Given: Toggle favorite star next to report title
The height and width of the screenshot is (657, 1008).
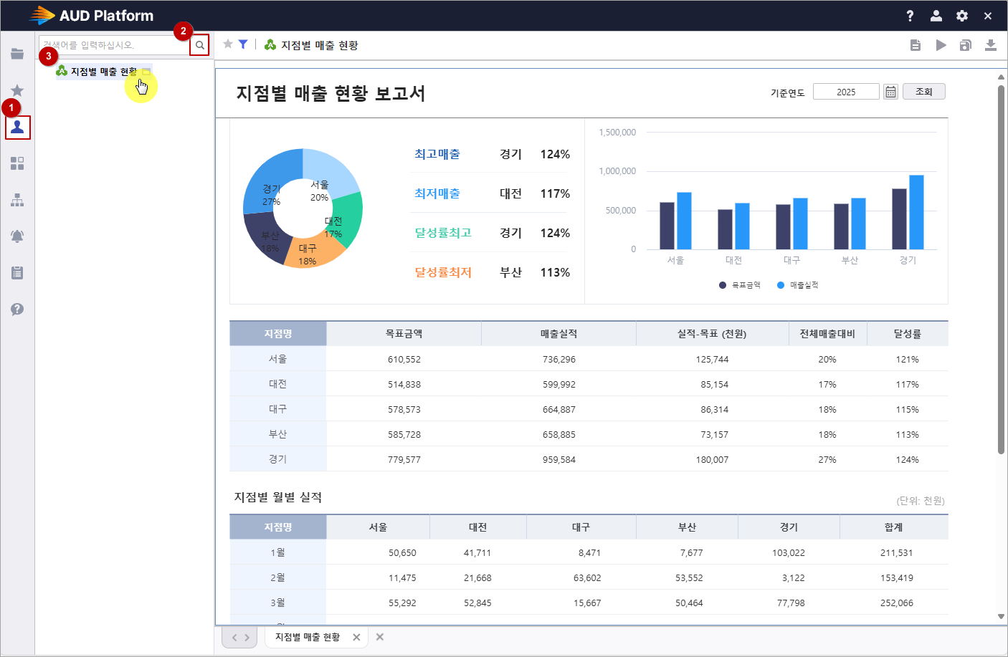Looking at the screenshot, I should point(228,44).
